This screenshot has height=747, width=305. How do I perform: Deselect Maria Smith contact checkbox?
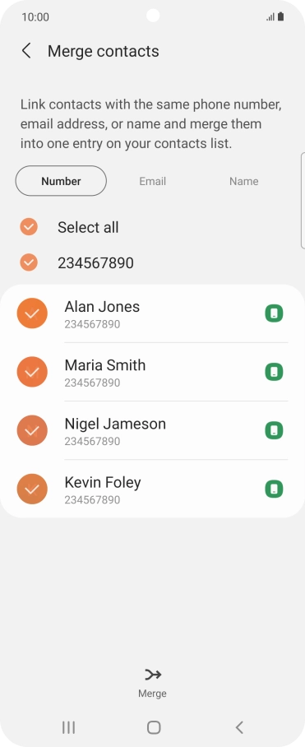pyautogui.click(x=32, y=372)
